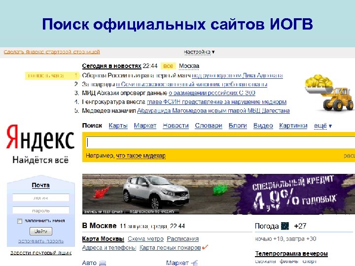Open the Видео tab
Viewport: 355px width, 266px height.
pos(263,126)
